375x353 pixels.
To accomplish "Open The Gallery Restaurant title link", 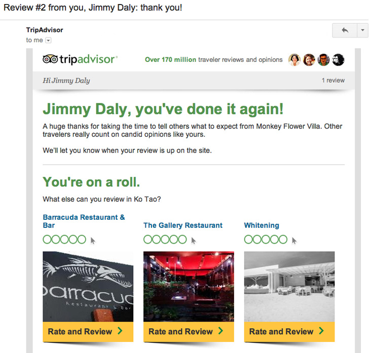I will point(183,225).
